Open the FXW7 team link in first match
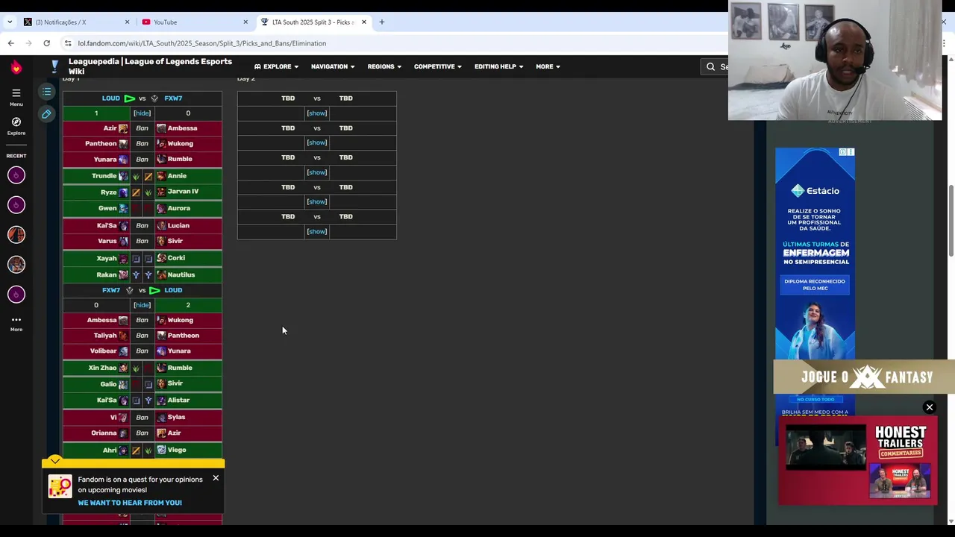 (173, 98)
